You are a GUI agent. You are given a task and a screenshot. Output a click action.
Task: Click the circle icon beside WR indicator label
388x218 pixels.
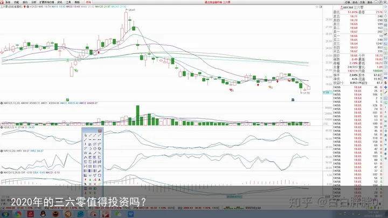pyautogui.click(x=2, y=151)
